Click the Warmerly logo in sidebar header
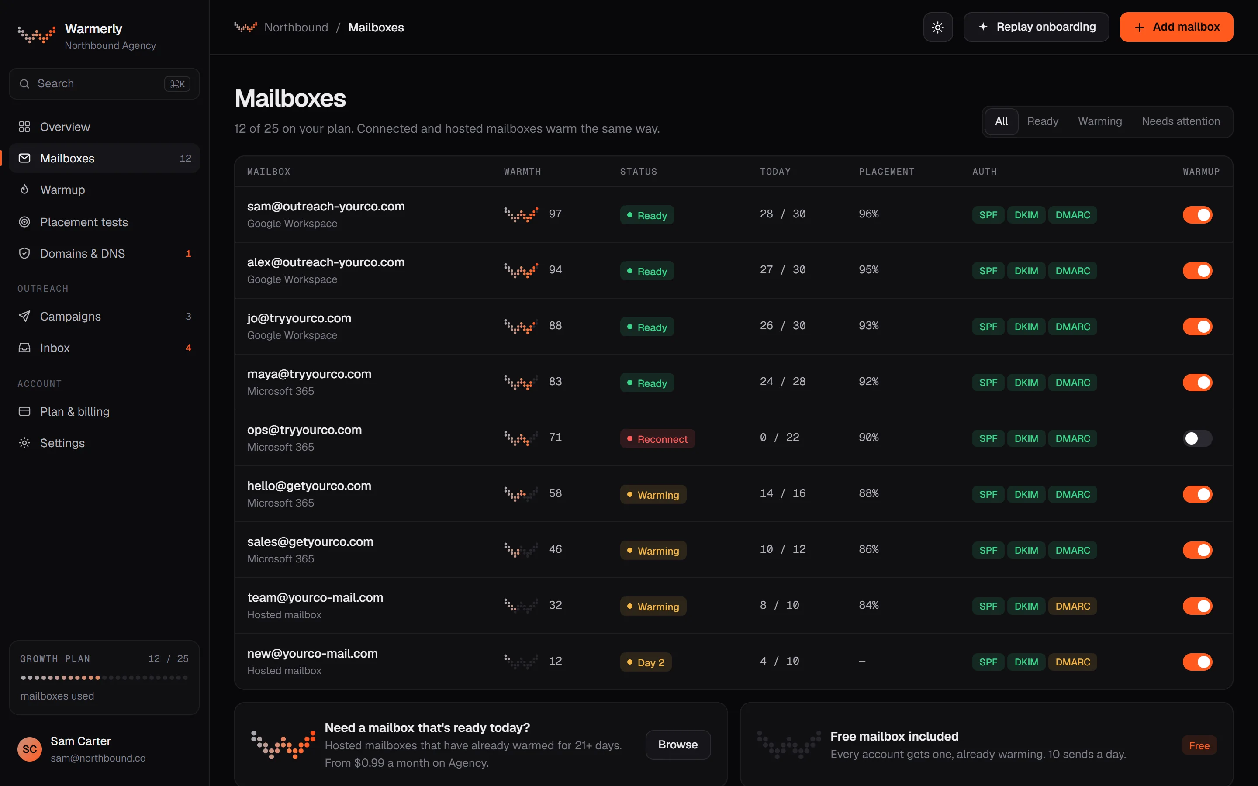 [36, 35]
